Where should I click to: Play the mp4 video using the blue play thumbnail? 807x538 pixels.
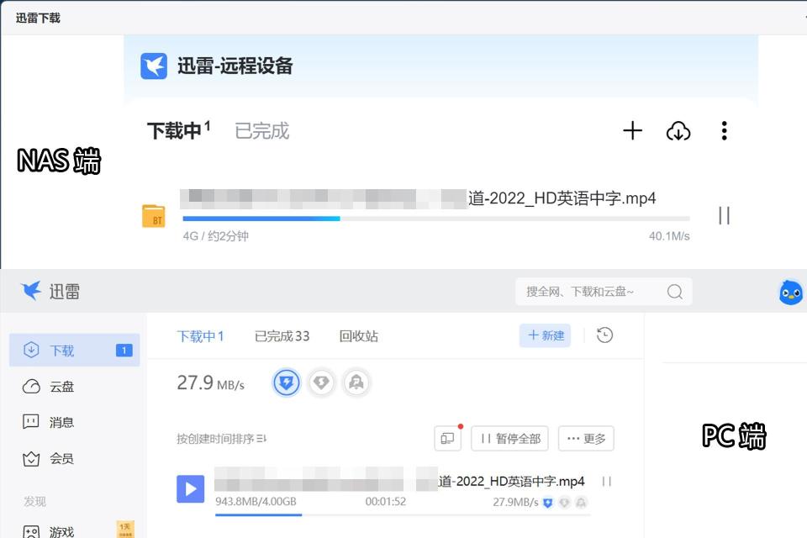tap(191, 488)
